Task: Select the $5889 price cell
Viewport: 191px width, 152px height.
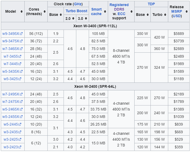Action: (179, 34)
